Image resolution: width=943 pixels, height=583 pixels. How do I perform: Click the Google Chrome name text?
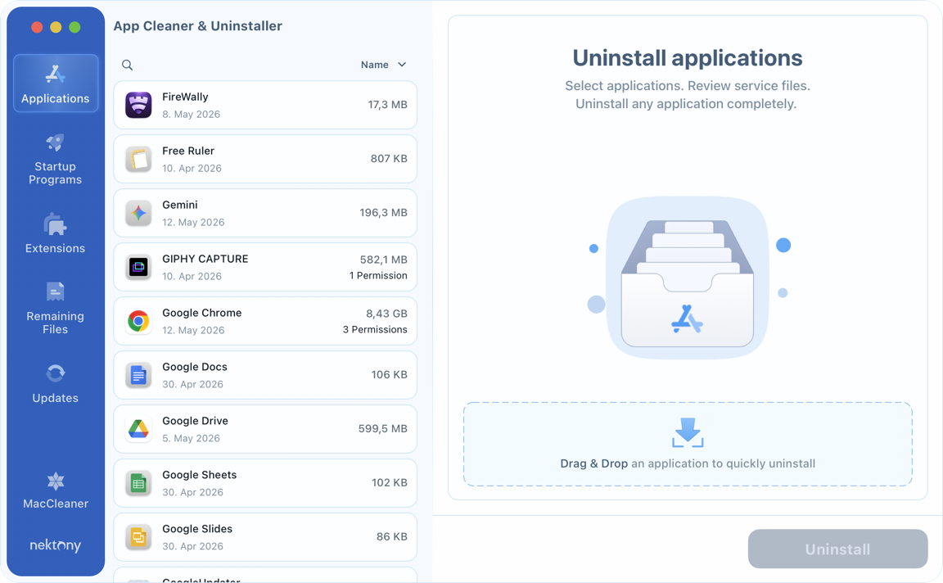point(202,313)
